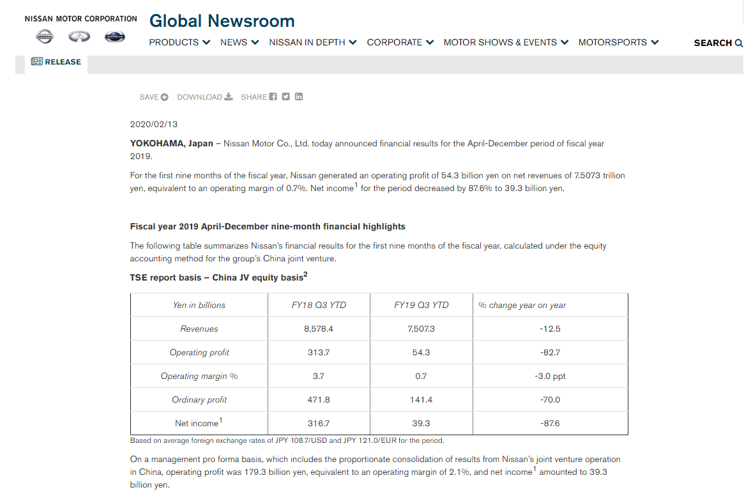The height and width of the screenshot is (494, 744).
Task: Share the release on Twitter
Action: 286,97
